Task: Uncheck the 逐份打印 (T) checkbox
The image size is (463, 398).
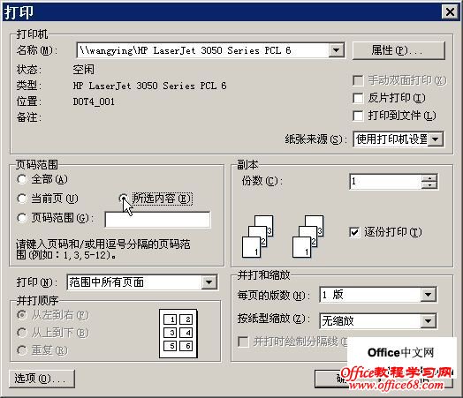Action: [354, 232]
